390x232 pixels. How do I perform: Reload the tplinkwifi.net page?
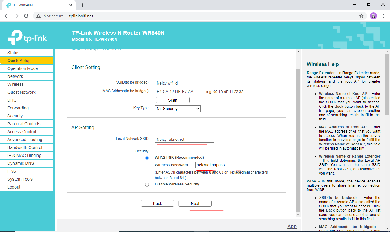tap(26, 16)
